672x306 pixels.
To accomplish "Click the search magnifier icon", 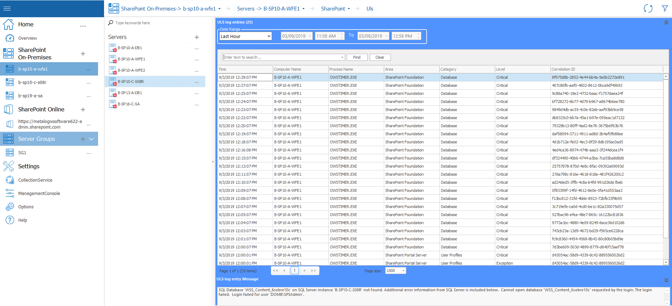I will pyautogui.click(x=111, y=22).
